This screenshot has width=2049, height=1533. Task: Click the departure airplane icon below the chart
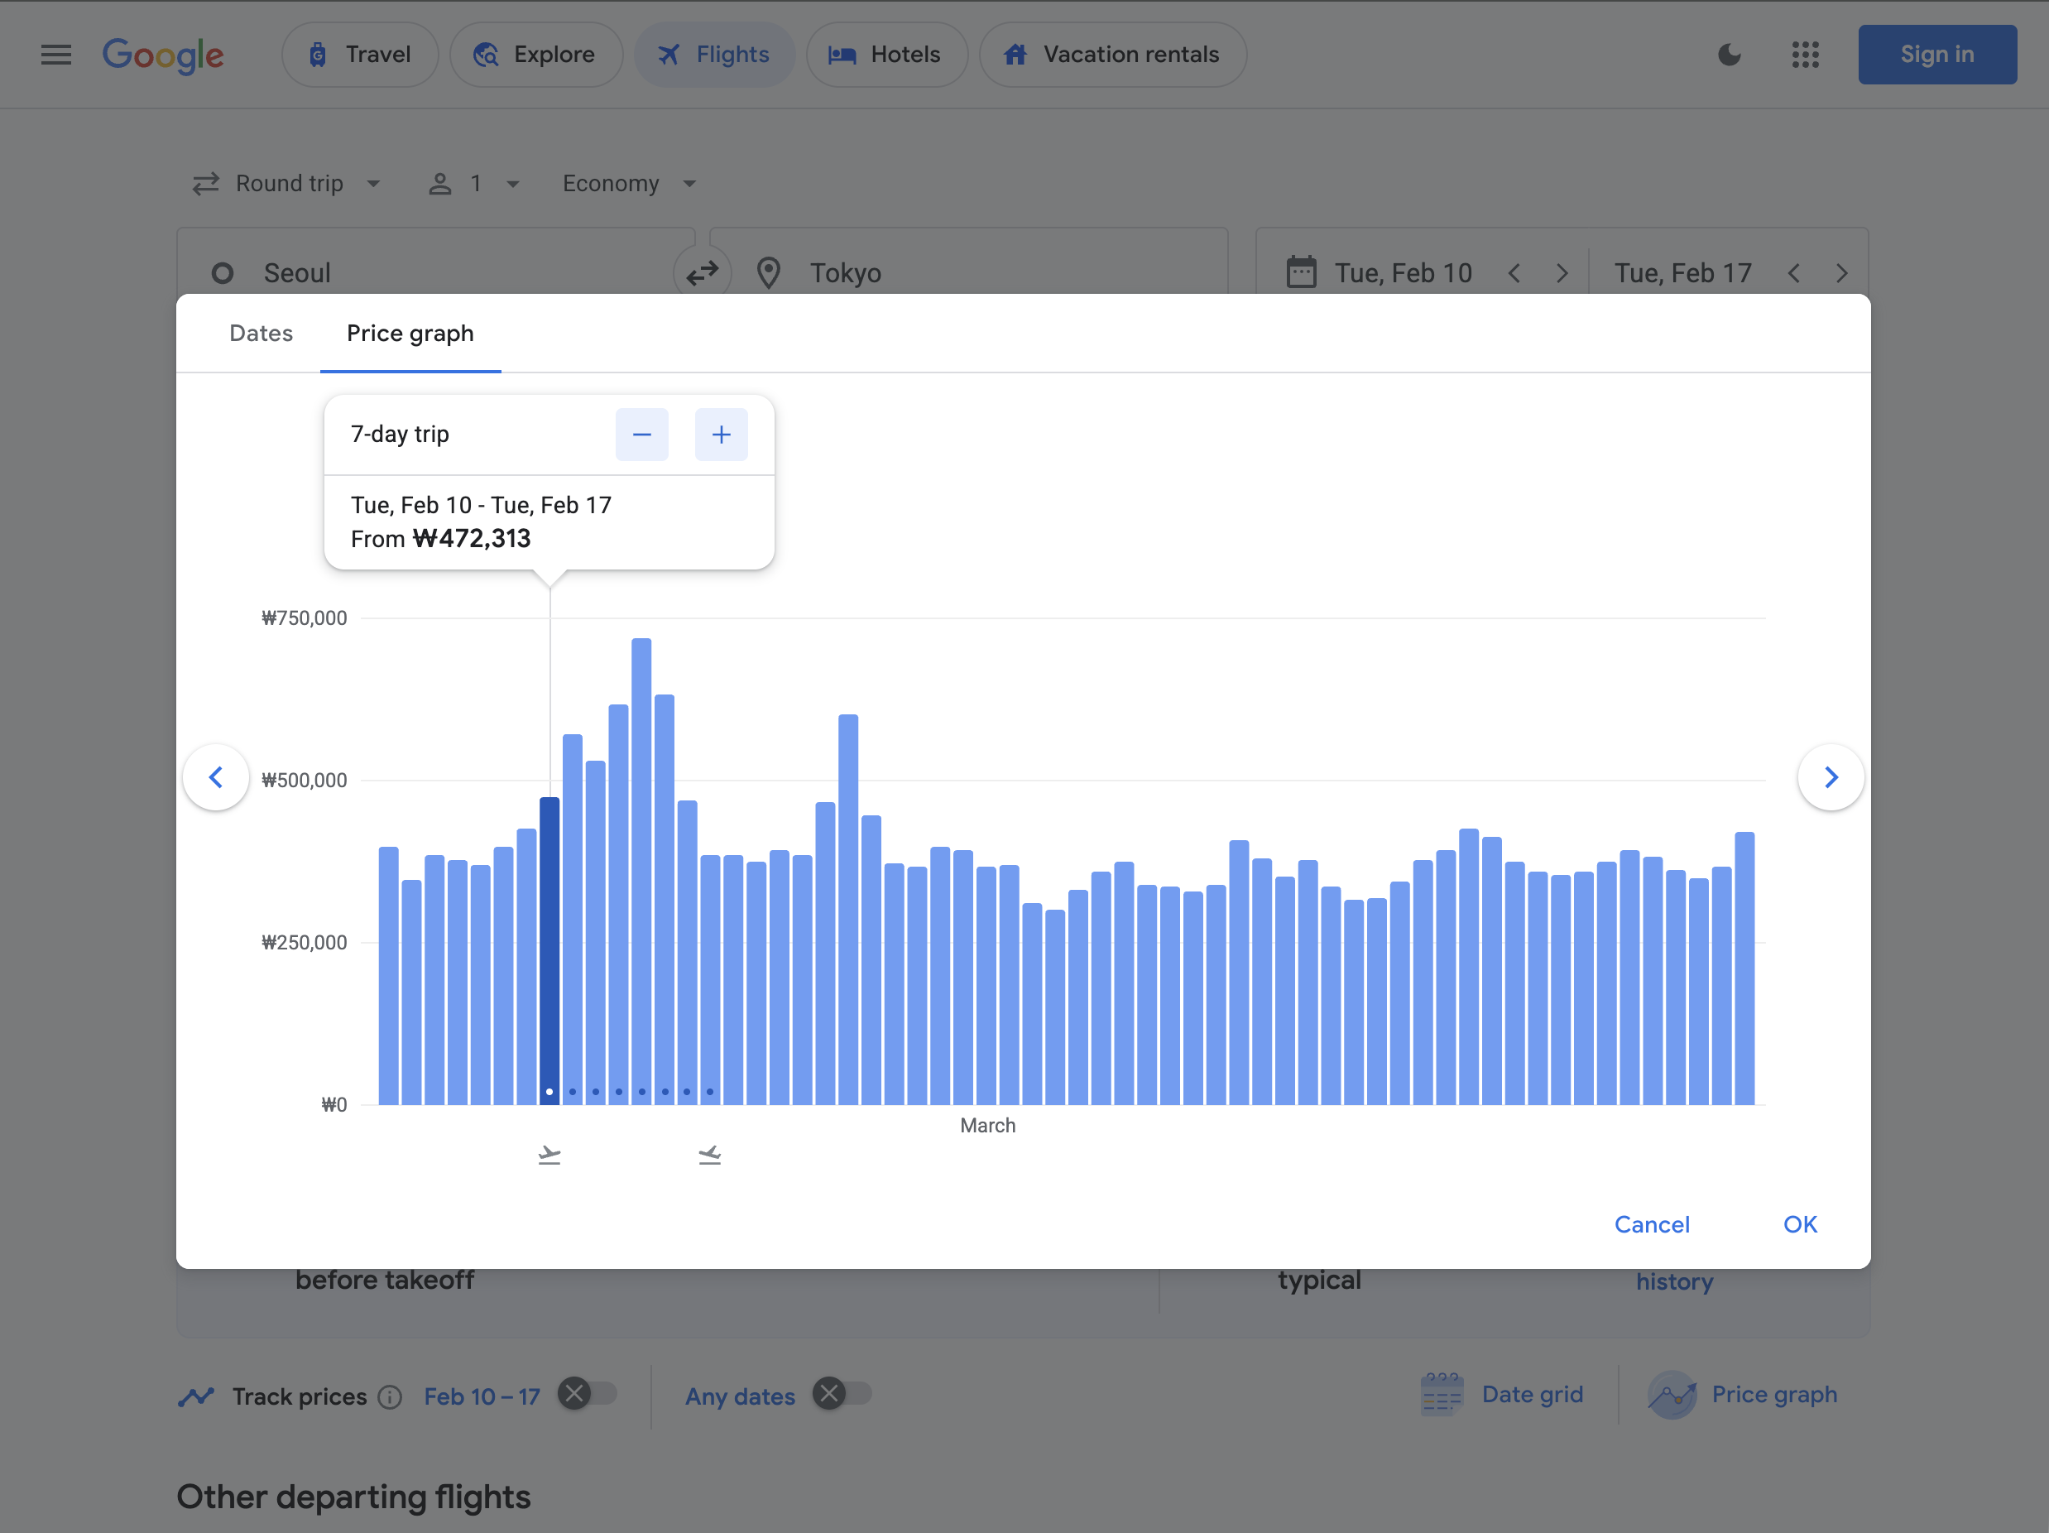click(549, 1153)
